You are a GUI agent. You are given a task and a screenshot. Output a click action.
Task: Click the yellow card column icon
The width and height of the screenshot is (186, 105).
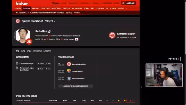point(119,101)
